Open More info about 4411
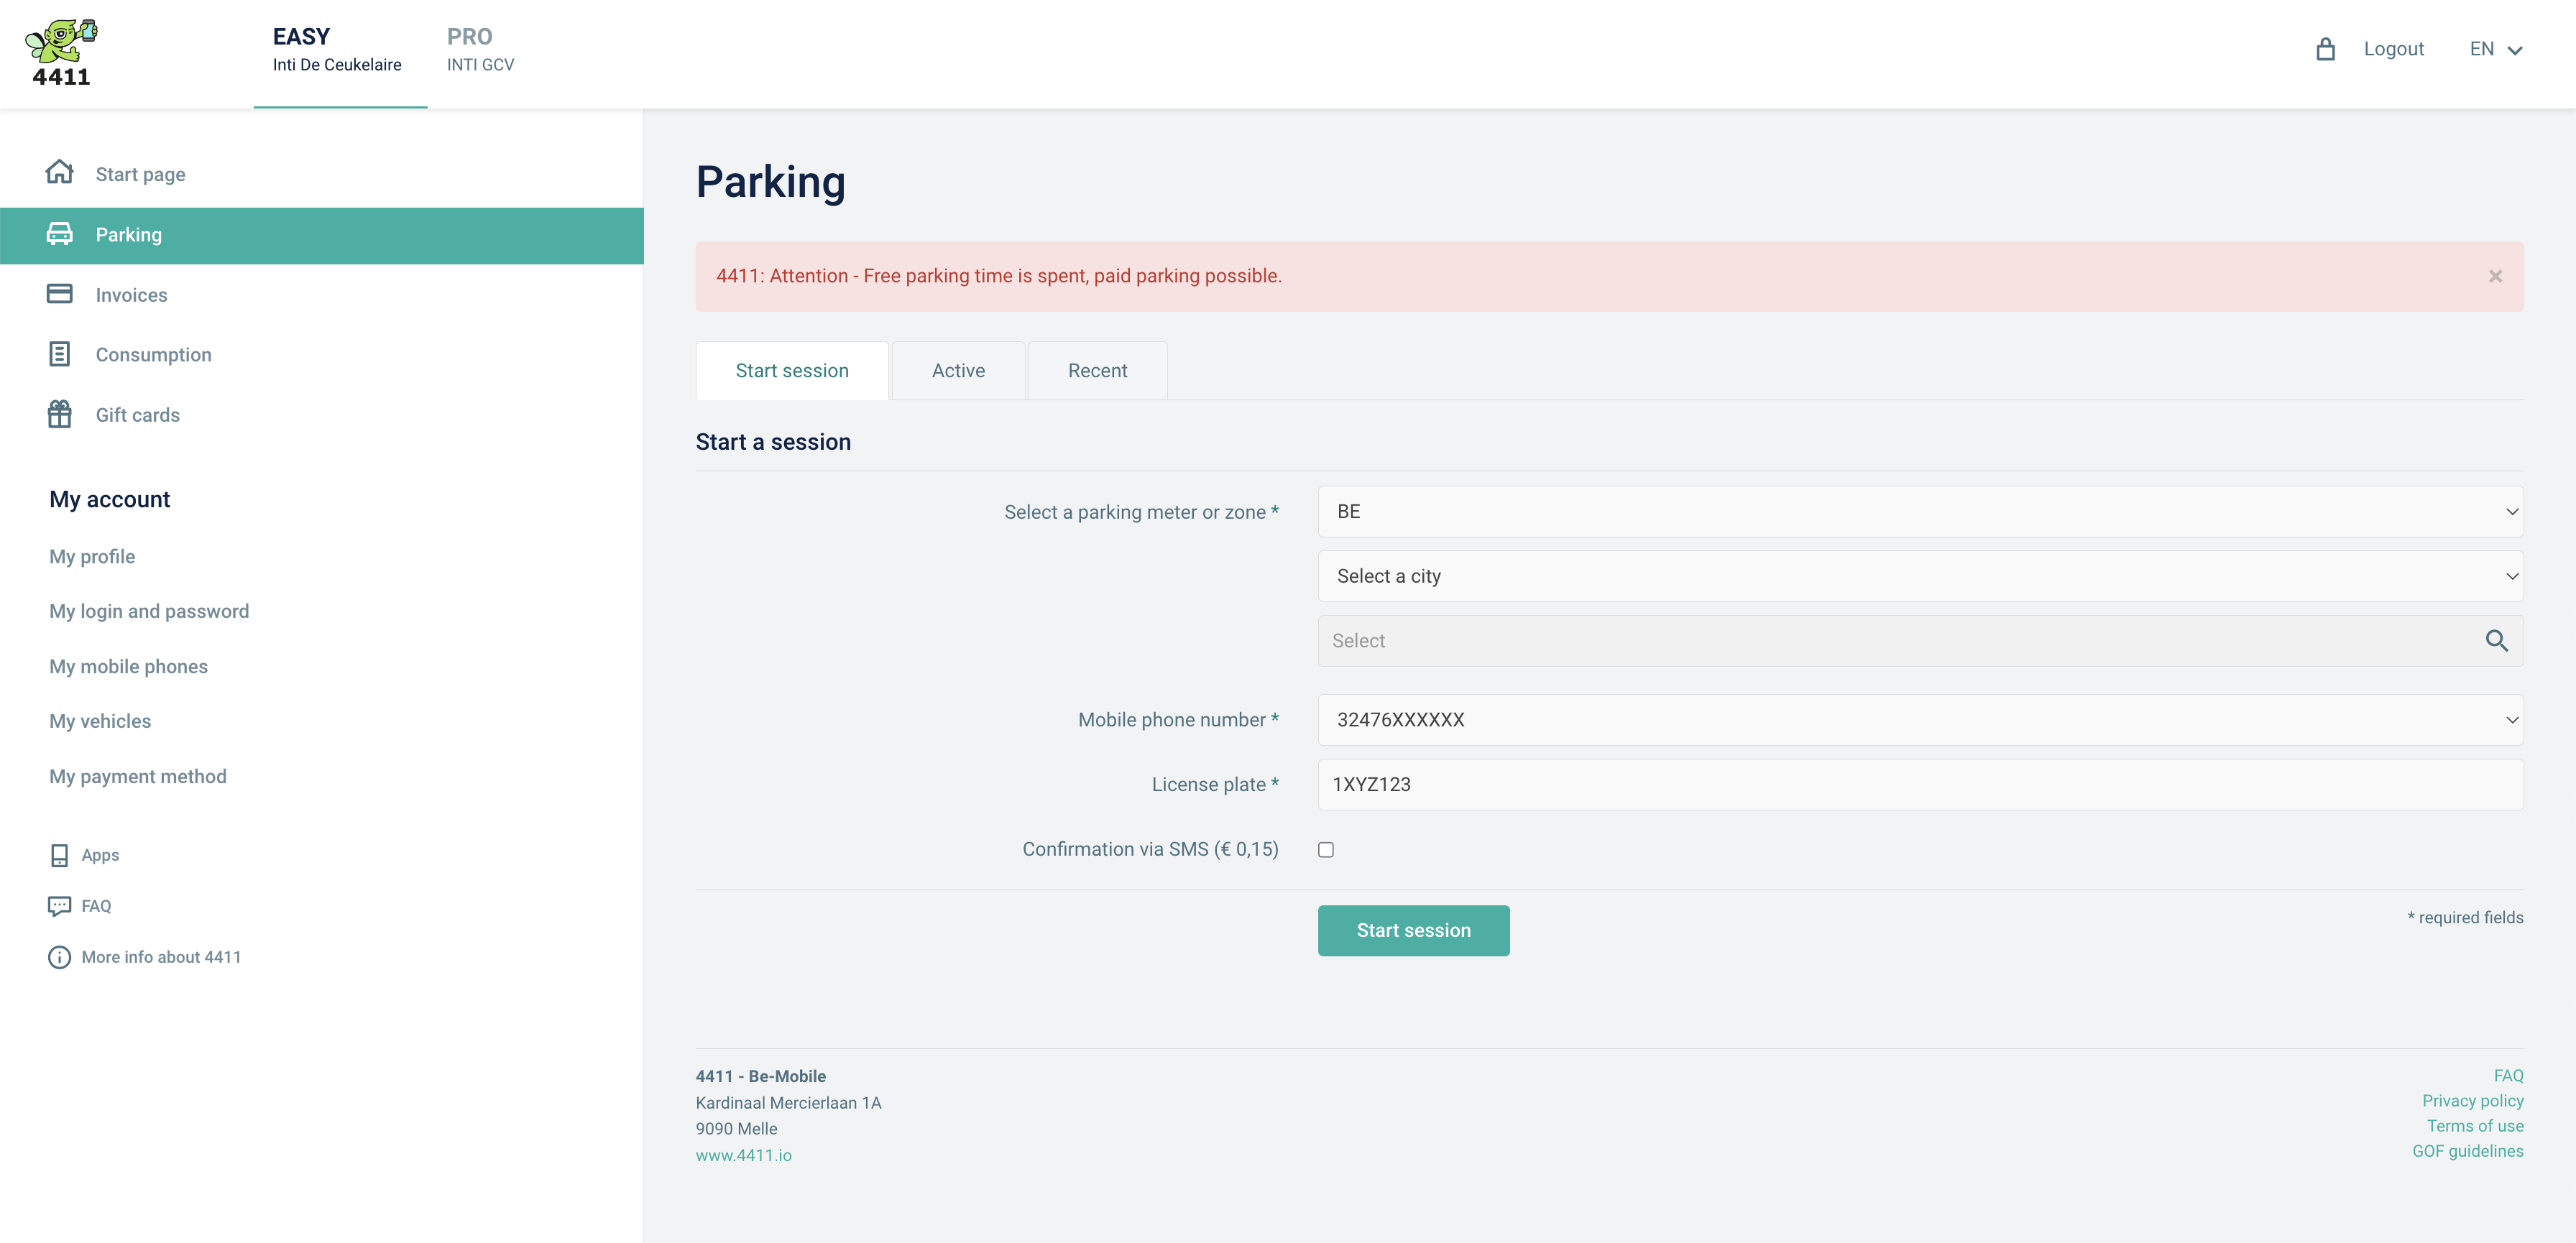The width and height of the screenshot is (2576, 1243). [161, 957]
